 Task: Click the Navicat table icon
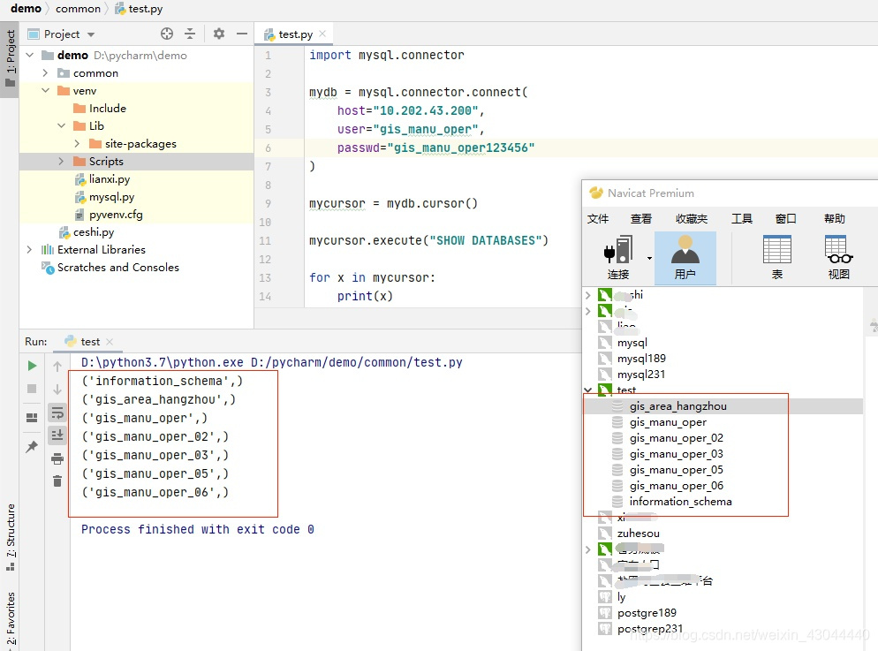[x=777, y=258]
